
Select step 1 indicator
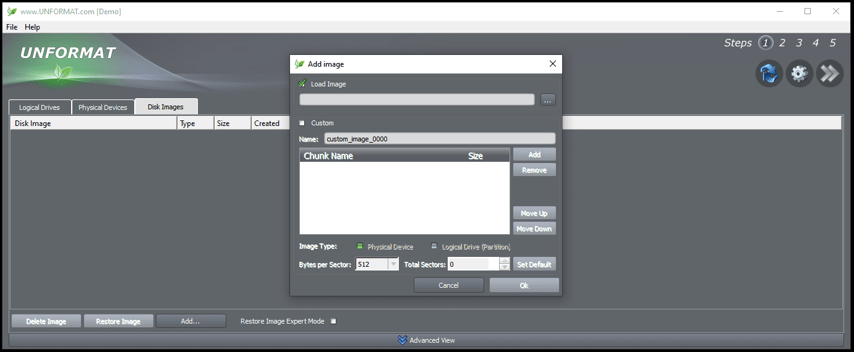[766, 43]
